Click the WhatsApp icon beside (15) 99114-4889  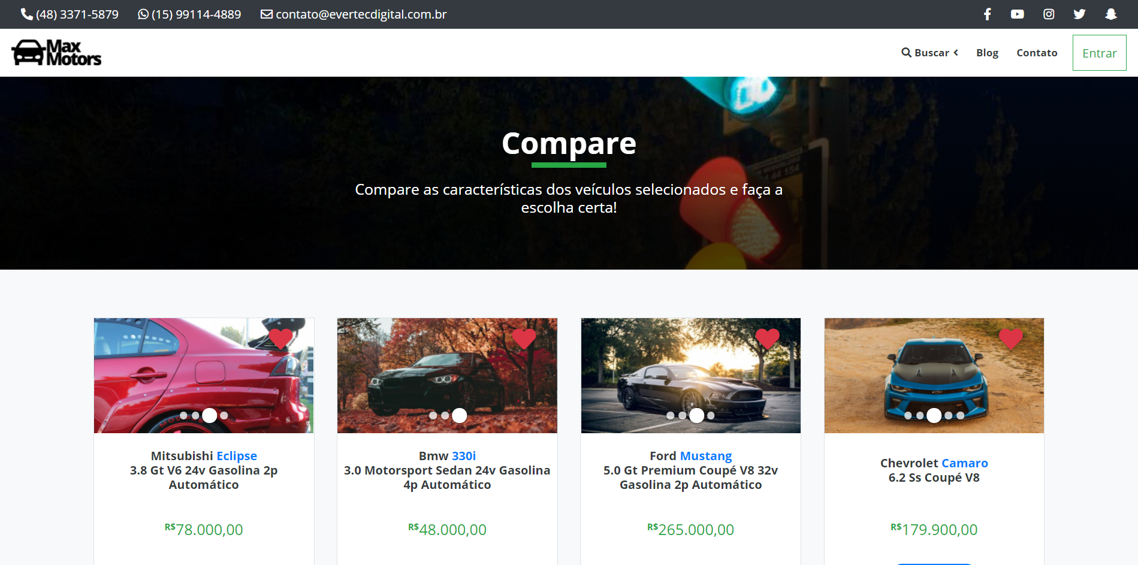(143, 14)
